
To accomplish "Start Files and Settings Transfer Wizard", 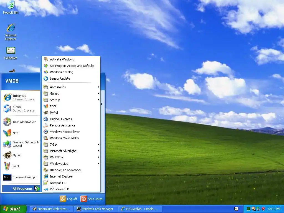I will coord(21,144).
